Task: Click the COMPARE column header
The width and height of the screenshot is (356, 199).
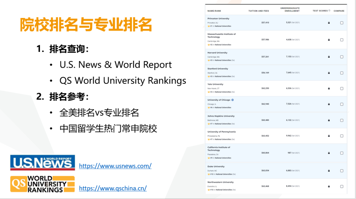Action: pos(339,11)
